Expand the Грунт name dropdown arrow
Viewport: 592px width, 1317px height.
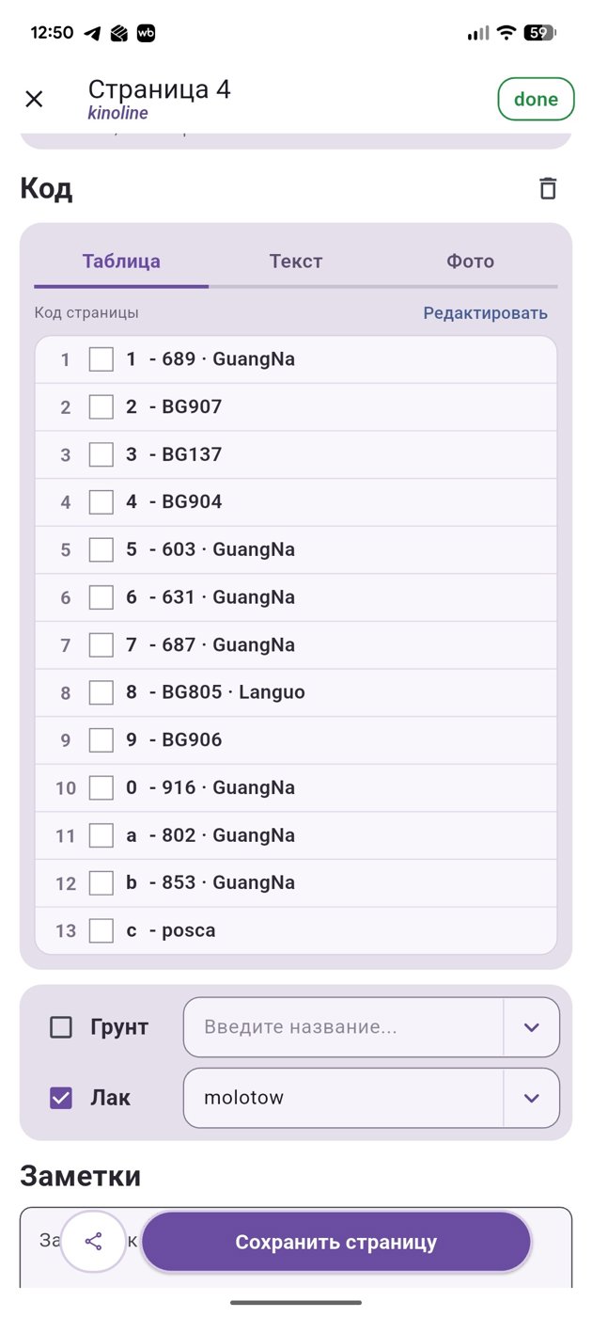click(x=532, y=1027)
